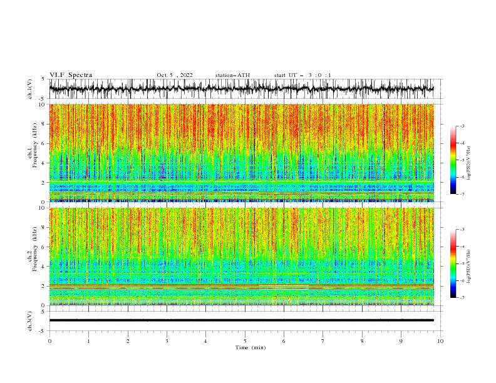The height and width of the screenshot is (383, 496).
Task: Click time axis tick label "9"
Action: click(x=401, y=341)
